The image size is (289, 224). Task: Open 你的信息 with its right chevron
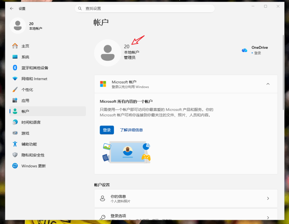[268, 198]
